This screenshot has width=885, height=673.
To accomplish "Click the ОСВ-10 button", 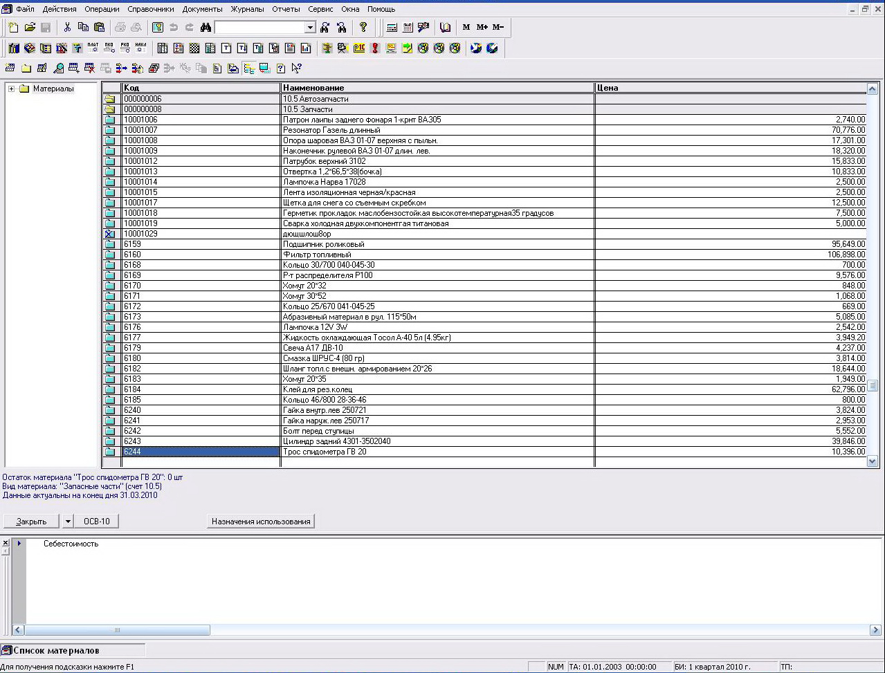I will [97, 522].
